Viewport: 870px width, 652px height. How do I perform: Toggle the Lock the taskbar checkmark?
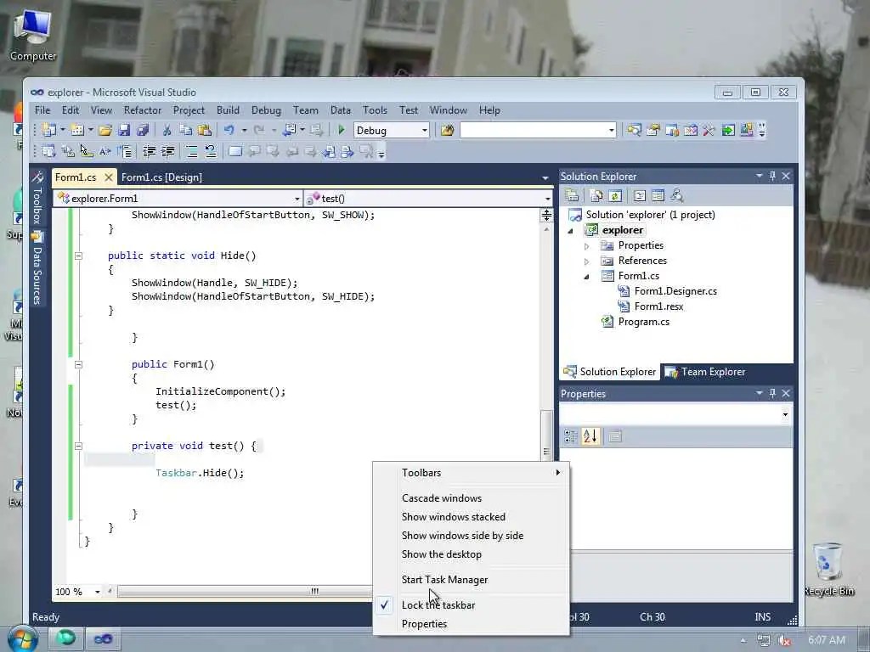click(383, 604)
